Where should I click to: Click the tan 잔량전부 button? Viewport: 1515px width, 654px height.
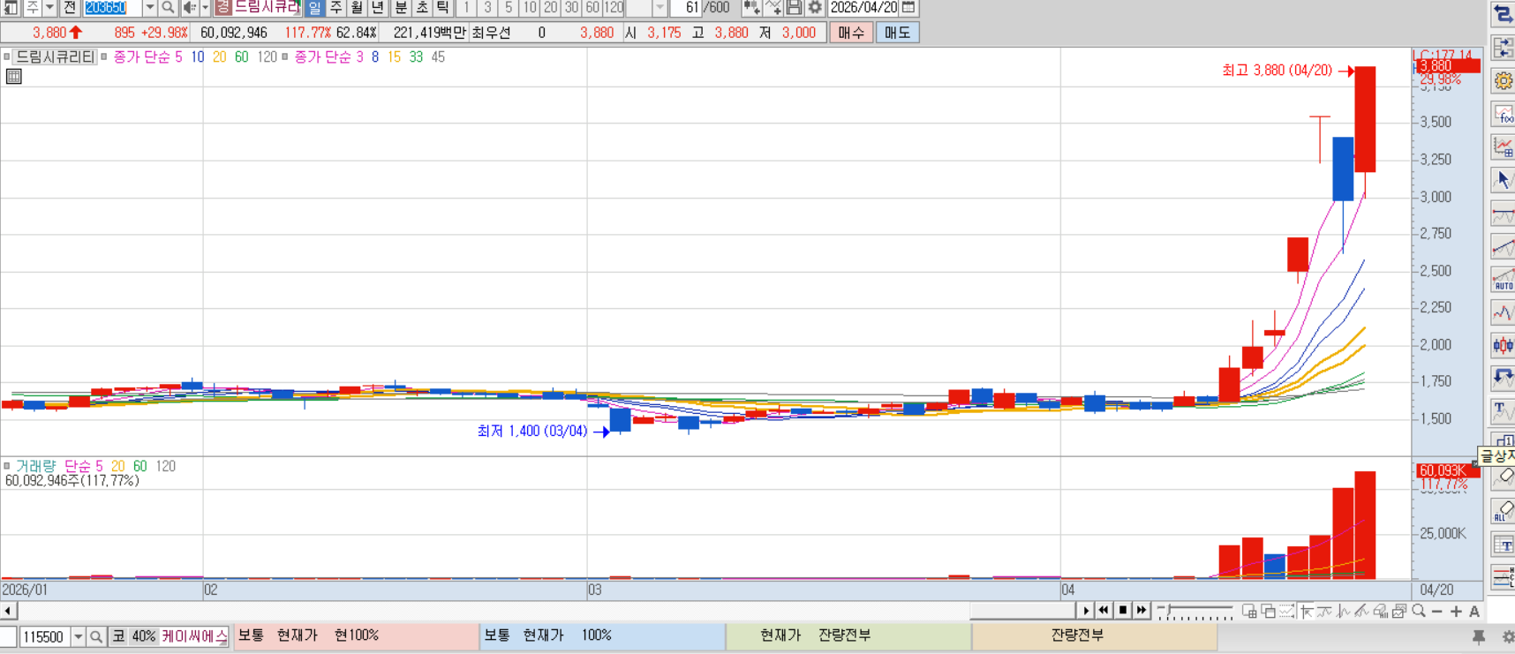[x=1095, y=635]
